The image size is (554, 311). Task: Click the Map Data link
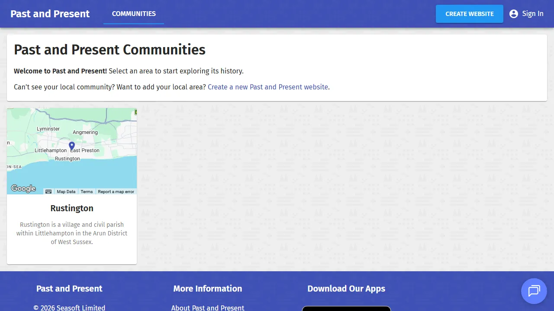pos(66,191)
